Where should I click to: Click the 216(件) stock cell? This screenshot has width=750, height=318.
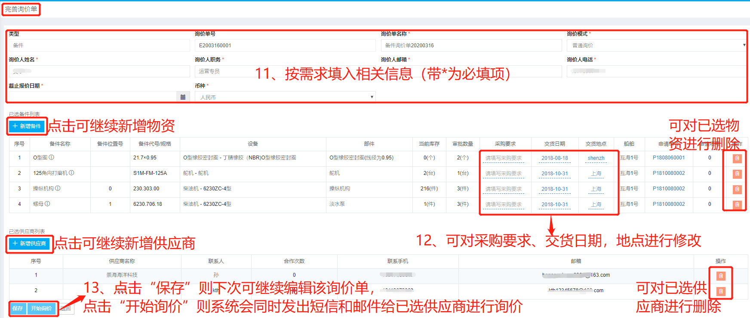coord(429,189)
